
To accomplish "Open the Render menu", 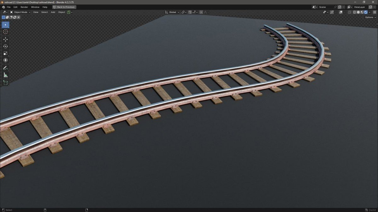I will 24,7.
